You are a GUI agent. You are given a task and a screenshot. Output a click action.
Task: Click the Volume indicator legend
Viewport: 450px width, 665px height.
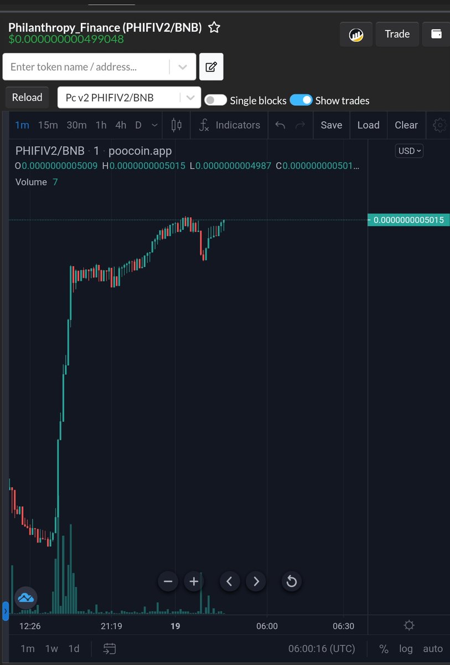point(31,182)
